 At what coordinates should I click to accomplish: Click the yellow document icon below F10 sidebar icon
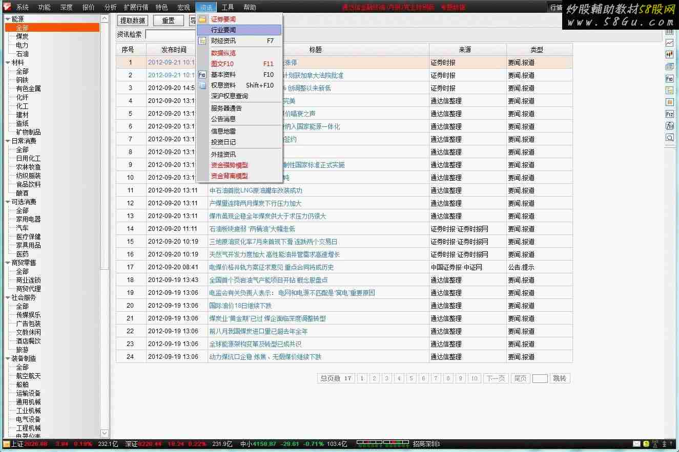click(x=669, y=91)
